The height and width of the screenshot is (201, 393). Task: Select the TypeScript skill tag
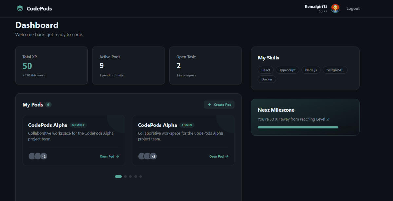[287, 70]
